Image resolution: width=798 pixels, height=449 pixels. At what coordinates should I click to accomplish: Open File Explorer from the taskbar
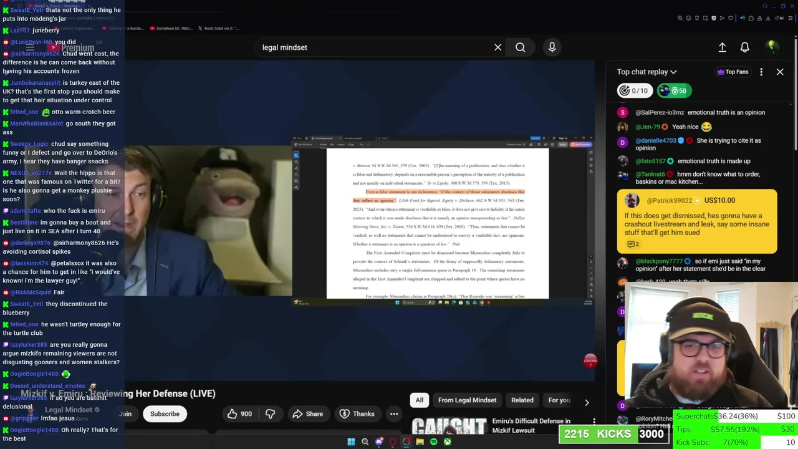(x=420, y=442)
